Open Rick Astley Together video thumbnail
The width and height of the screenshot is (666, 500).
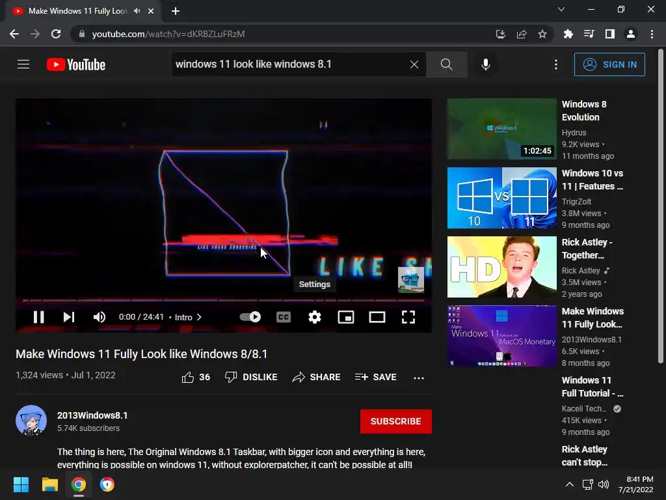[501, 267]
